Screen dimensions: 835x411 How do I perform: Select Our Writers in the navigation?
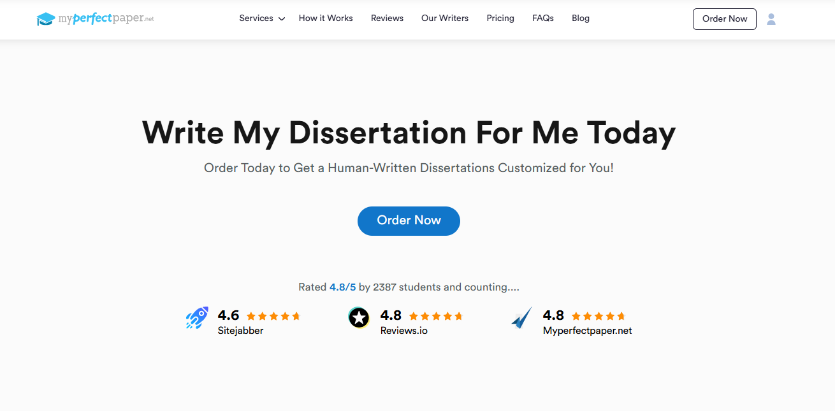point(445,18)
